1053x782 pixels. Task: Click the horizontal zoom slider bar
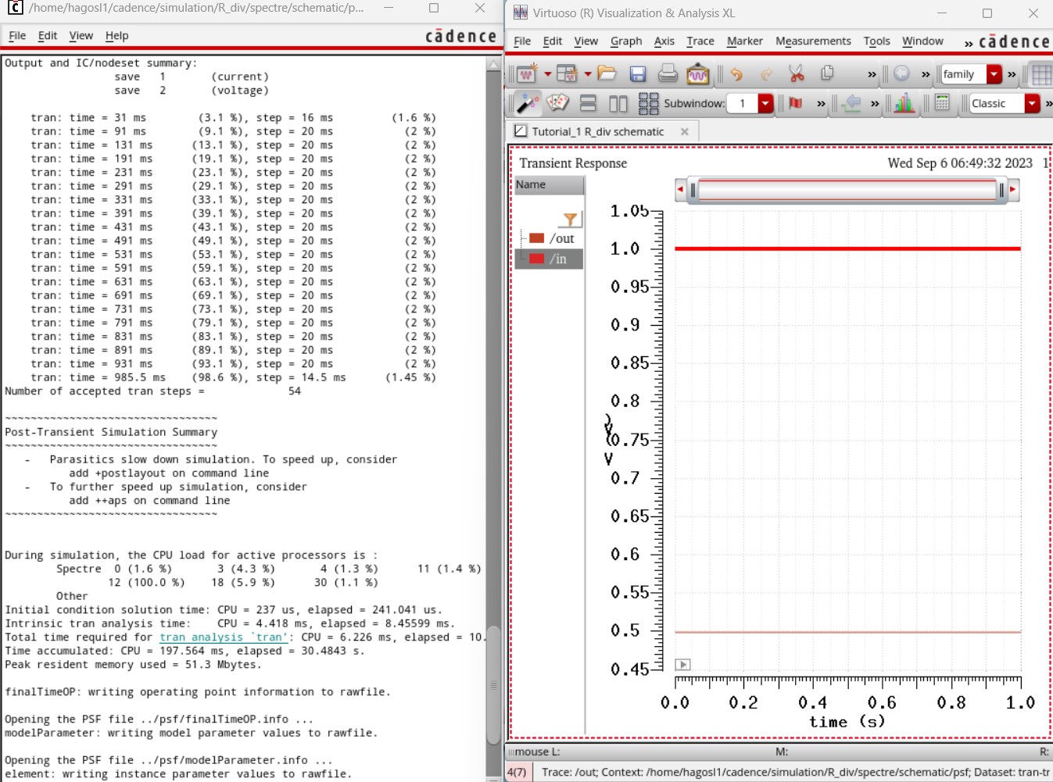(847, 190)
